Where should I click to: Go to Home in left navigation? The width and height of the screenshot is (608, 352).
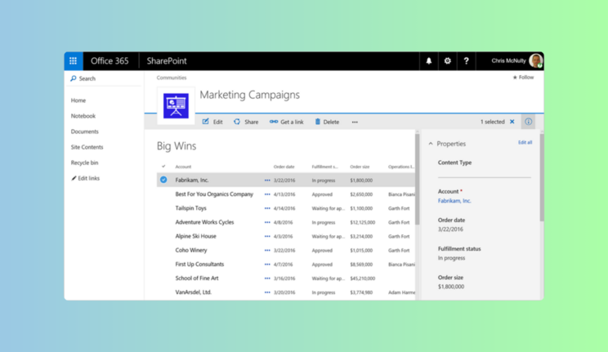(78, 100)
